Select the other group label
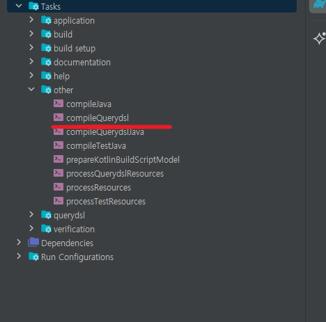The height and width of the screenshot is (322, 326). point(63,90)
